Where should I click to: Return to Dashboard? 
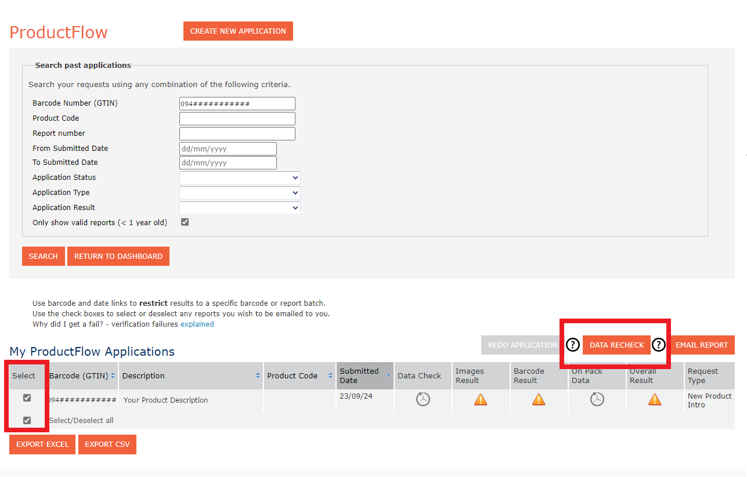[118, 256]
